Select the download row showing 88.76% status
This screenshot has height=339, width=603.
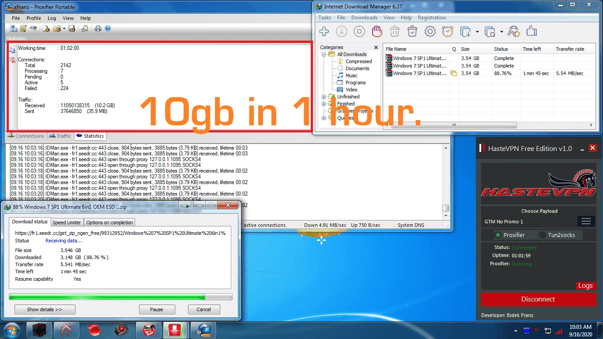pyautogui.click(x=489, y=73)
